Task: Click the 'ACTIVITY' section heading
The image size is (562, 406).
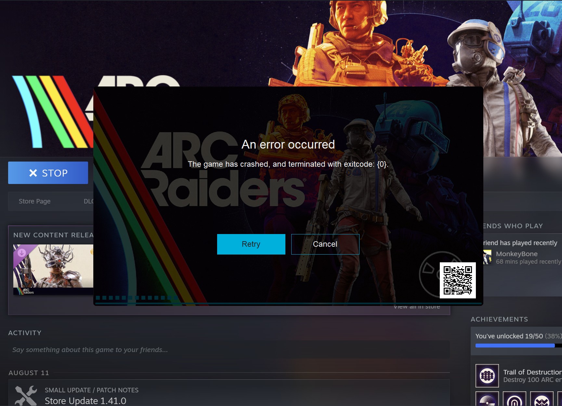Action: pyautogui.click(x=25, y=333)
